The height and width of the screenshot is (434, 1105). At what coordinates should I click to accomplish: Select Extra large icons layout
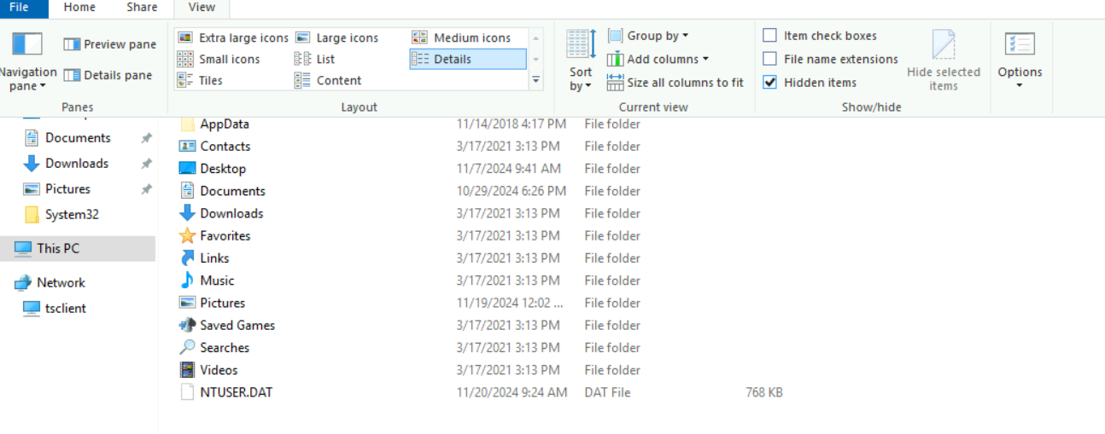(x=233, y=38)
